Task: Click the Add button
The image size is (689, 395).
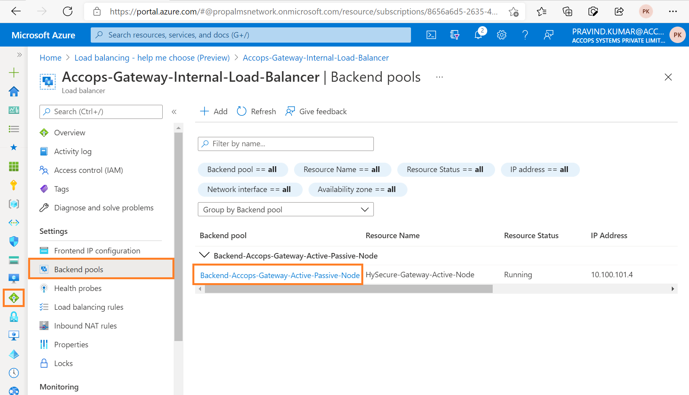Action: click(x=214, y=111)
